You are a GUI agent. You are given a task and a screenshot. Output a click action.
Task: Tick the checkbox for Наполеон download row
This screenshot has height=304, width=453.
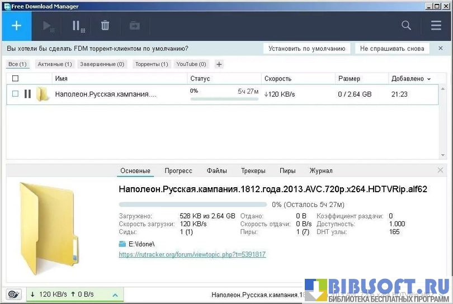15,94
